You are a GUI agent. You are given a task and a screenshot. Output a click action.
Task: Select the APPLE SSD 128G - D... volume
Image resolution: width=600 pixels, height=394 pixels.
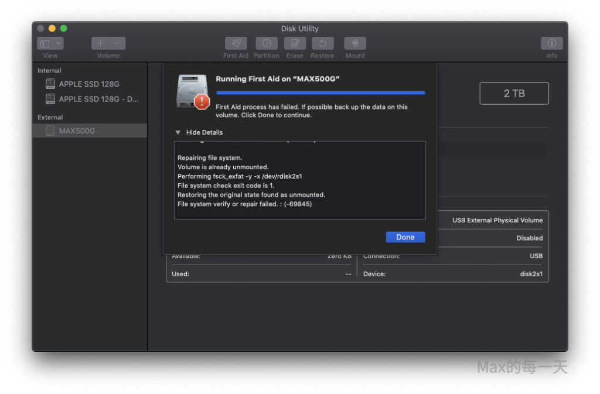tap(98, 99)
